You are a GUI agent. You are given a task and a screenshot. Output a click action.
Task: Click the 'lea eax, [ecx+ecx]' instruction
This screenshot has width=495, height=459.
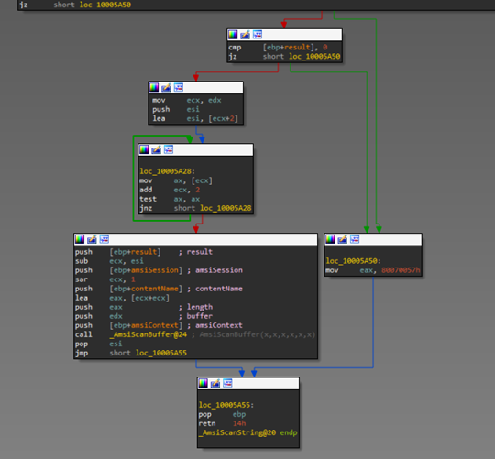122,298
